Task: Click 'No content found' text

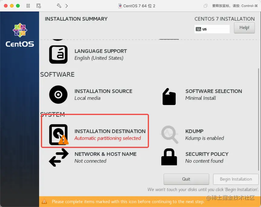Action: [204, 161]
